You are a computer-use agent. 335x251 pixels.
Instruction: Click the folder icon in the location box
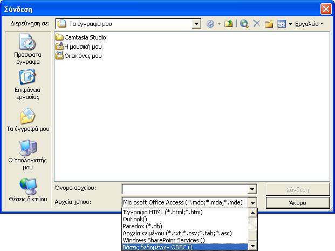pos(62,24)
